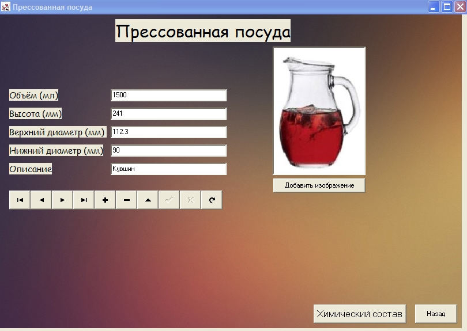
Task: Click the Объём (мл) label
Action: coord(33,95)
